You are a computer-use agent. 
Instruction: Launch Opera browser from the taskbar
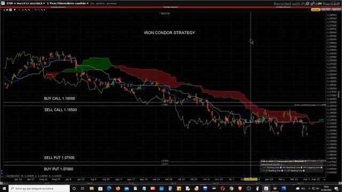pos(222,188)
